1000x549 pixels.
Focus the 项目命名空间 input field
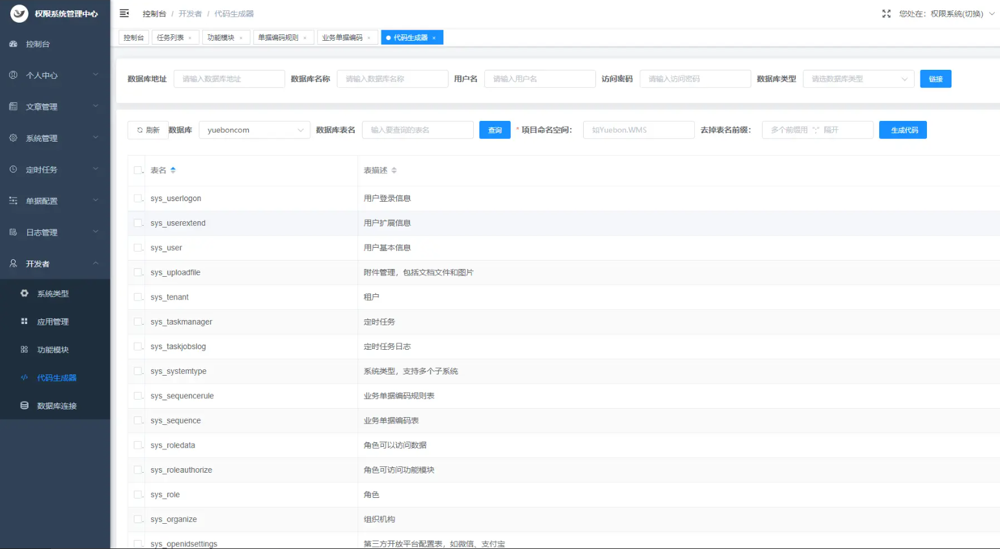[x=639, y=130]
